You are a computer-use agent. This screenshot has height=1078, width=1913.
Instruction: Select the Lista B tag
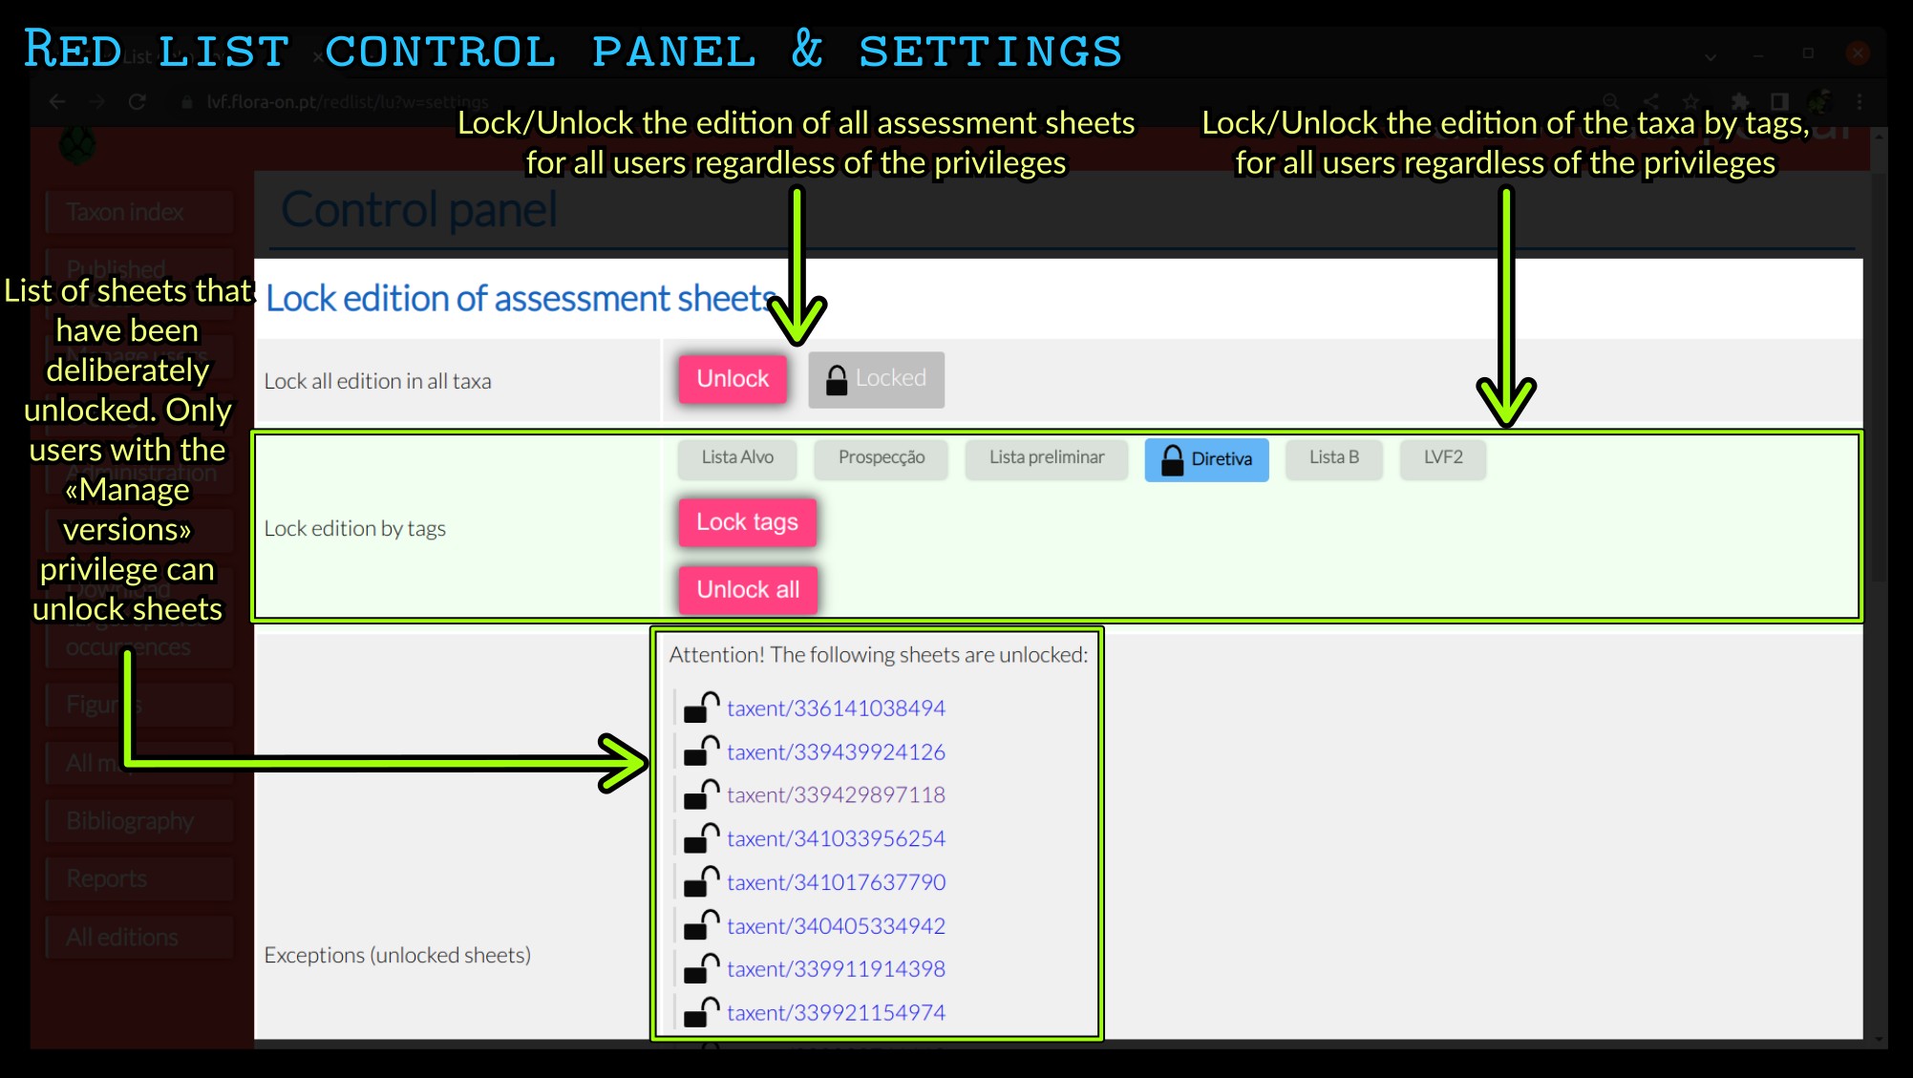pos(1333,457)
